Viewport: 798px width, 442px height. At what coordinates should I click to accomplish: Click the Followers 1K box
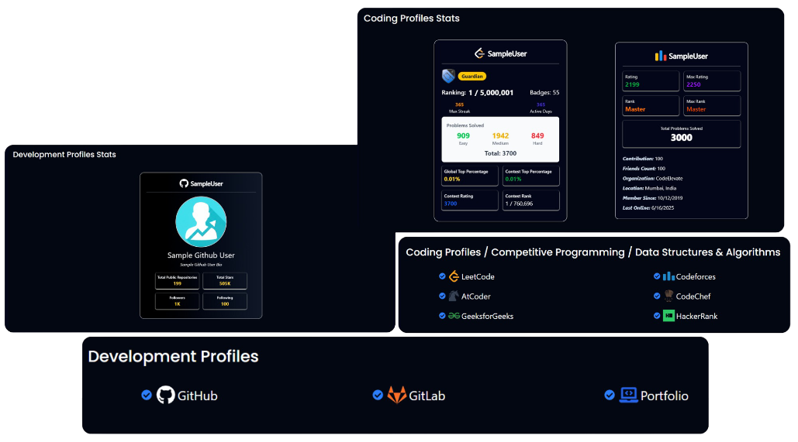click(x=177, y=301)
